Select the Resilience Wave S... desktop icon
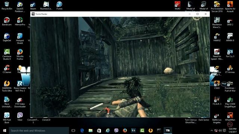 [217, 23]
